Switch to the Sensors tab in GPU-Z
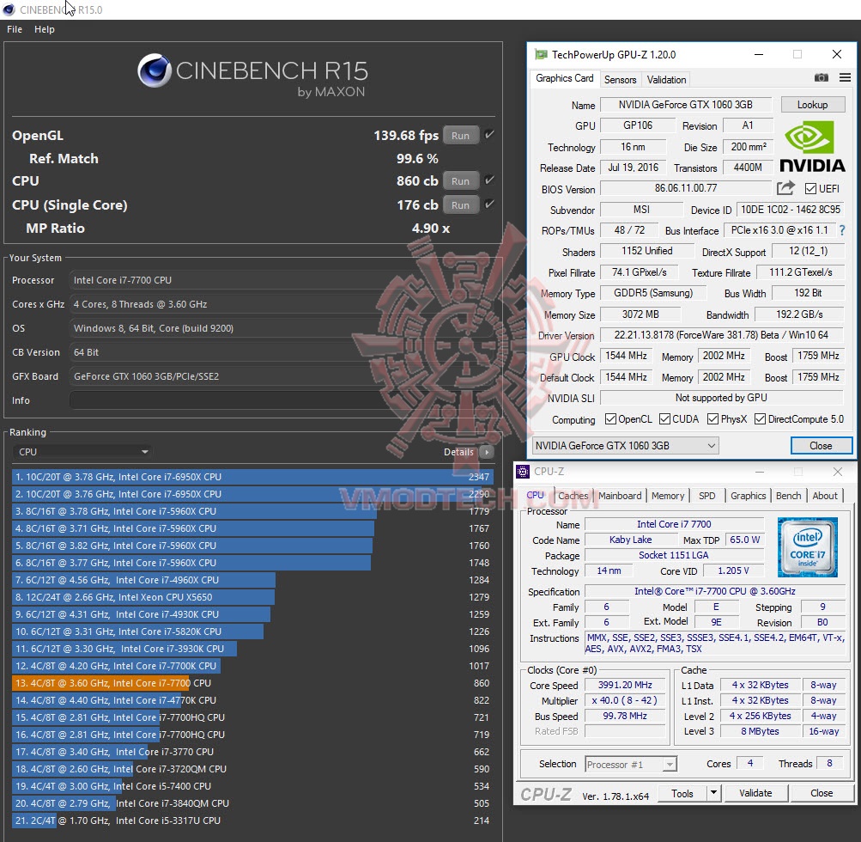 coord(620,80)
